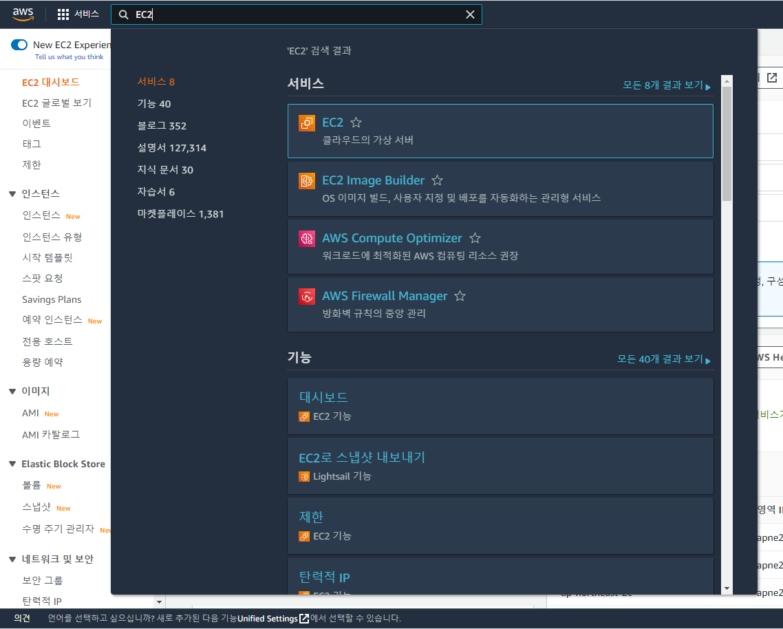Image resolution: width=783 pixels, height=629 pixels.
Task: View all 40 feature results link
Action: coord(664,359)
